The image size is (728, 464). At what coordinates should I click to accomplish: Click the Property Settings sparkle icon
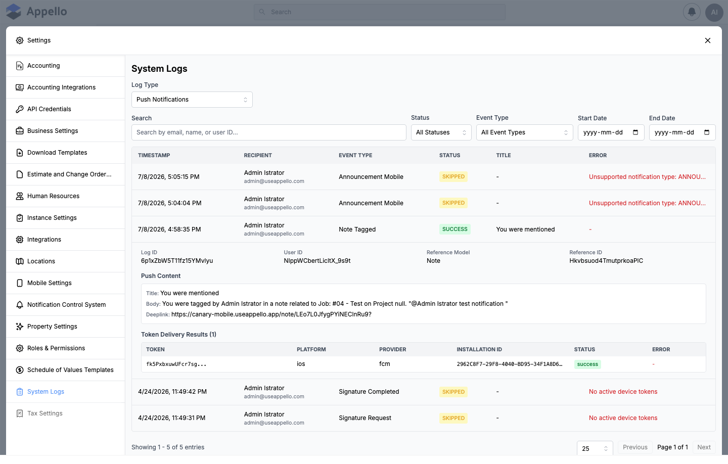point(20,327)
